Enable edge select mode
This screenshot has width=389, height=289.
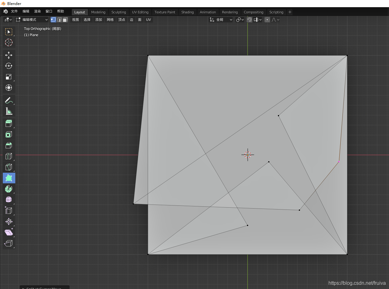coord(59,20)
